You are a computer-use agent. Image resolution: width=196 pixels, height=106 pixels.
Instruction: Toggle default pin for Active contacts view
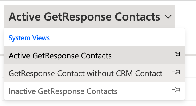coord(176,54)
